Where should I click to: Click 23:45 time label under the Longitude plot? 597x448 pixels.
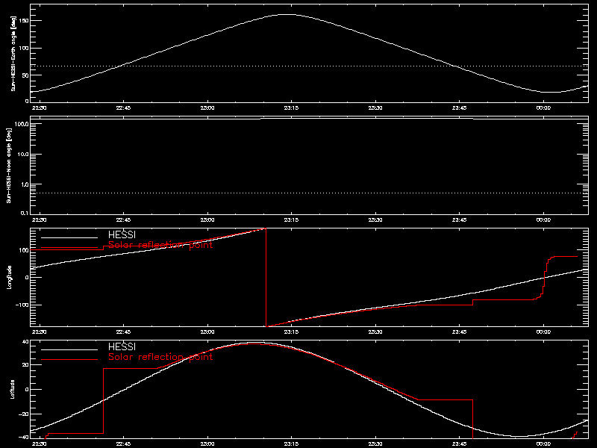460,332
